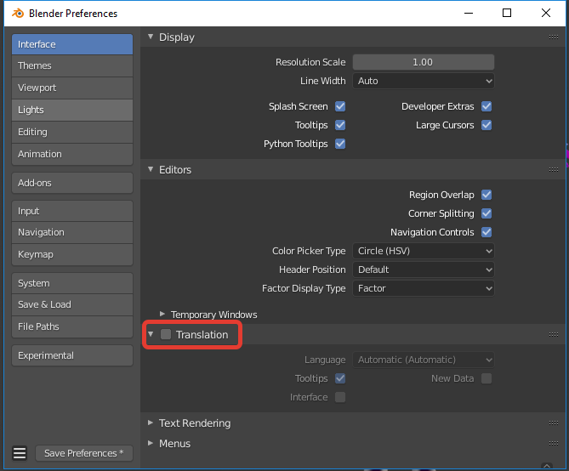Open Factor Display Type dropdown
569x471 pixels.
[x=423, y=288]
